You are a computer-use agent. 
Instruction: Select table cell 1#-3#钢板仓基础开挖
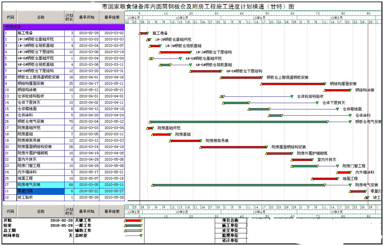click(x=41, y=39)
